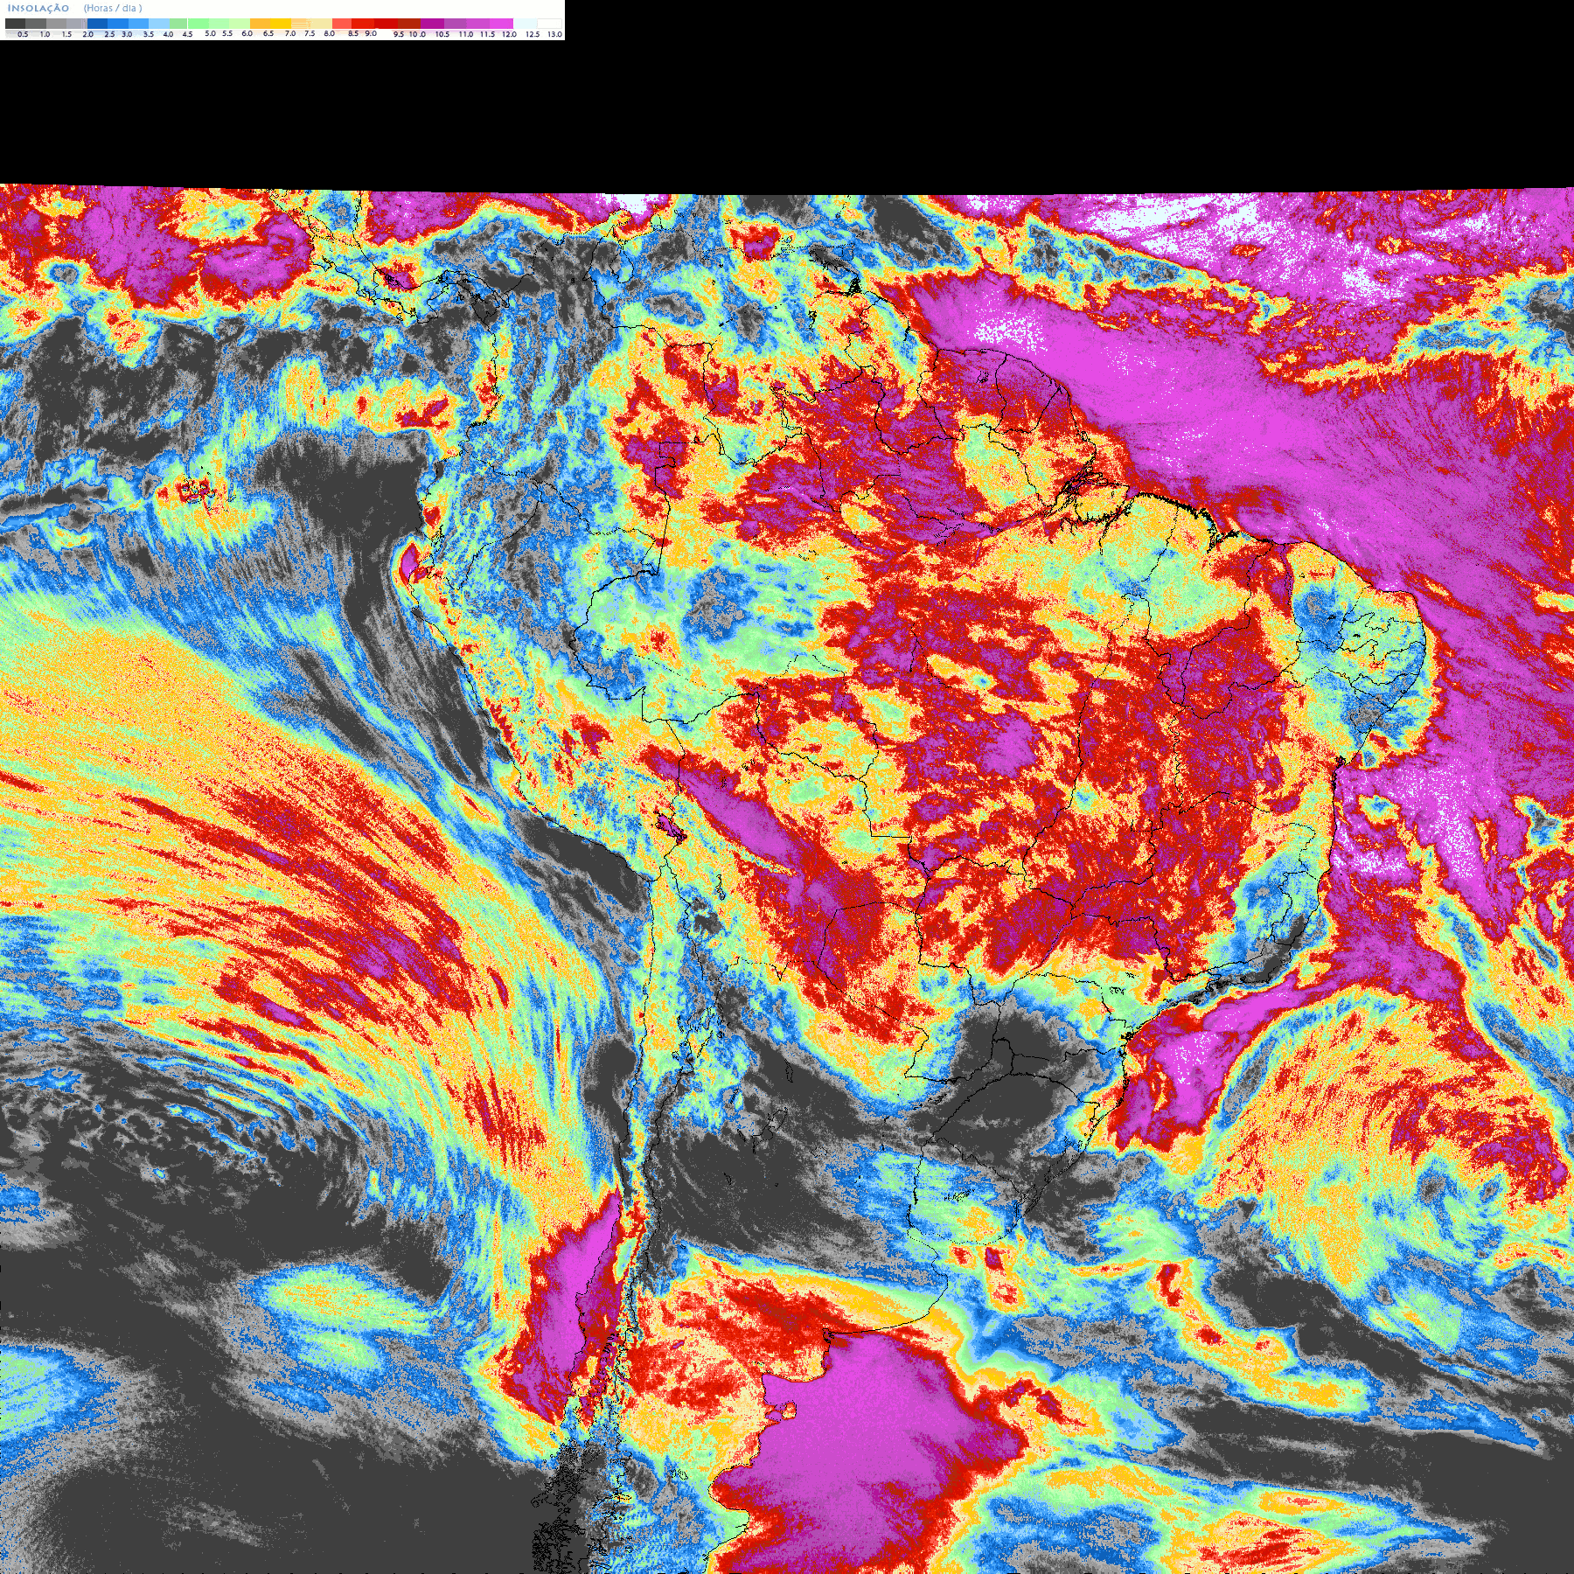Image resolution: width=1574 pixels, height=1574 pixels.
Task: Click the 13.0 legend value
Action: 554,34
